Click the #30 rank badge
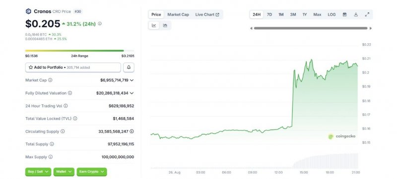397x179 pixels. pos(78,11)
